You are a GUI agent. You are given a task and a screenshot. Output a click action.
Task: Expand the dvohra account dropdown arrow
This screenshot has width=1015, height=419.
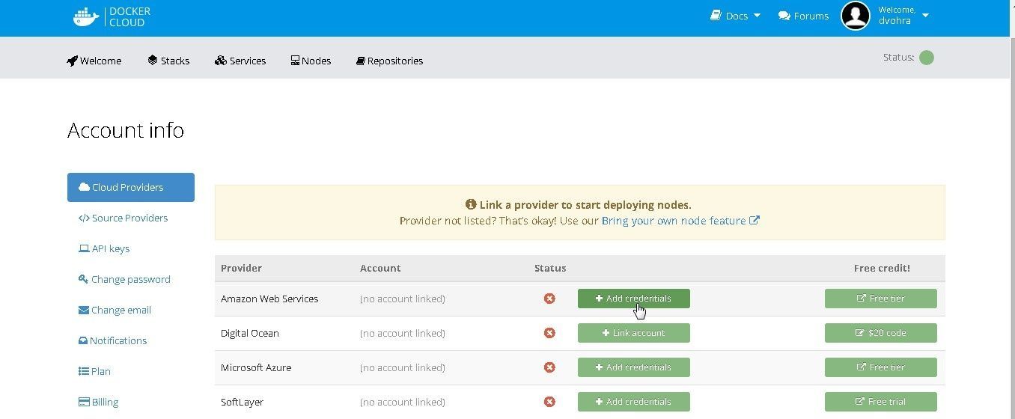925,16
